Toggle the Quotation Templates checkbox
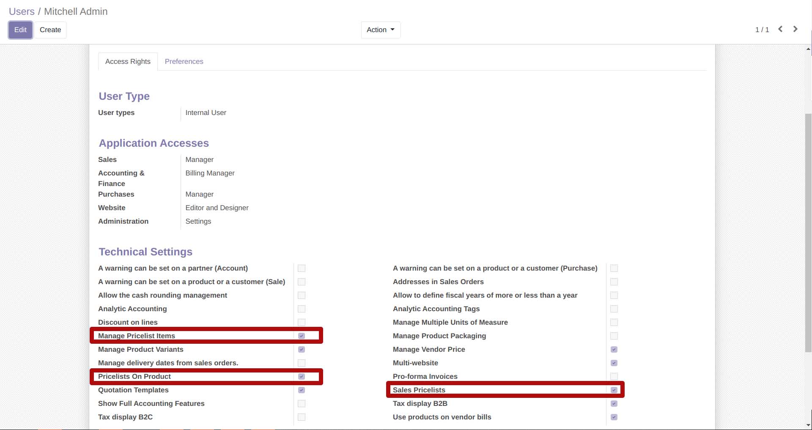 pyautogui.click(x=302, y=390)
